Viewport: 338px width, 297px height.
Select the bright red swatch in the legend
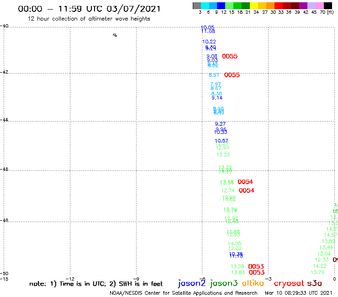(x=279, y=5)
